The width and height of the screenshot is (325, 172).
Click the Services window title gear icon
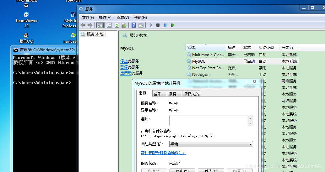(x=81, y=9)
